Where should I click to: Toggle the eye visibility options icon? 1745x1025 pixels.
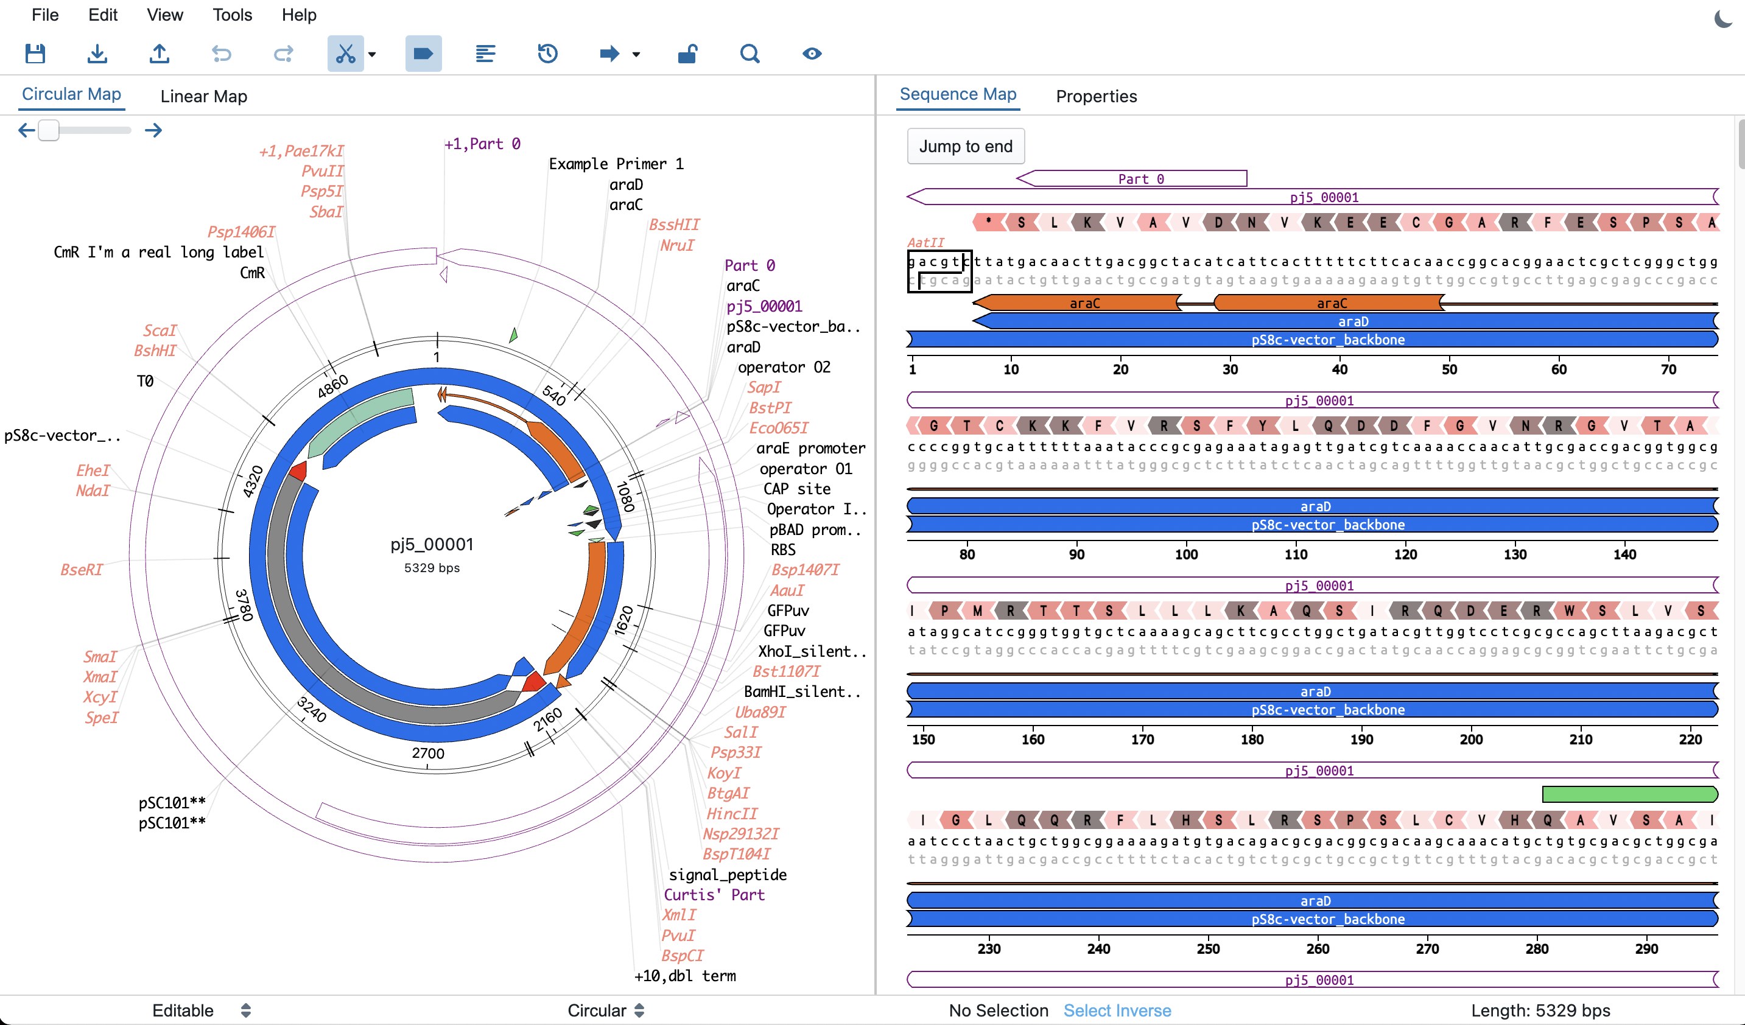point(812,54)
